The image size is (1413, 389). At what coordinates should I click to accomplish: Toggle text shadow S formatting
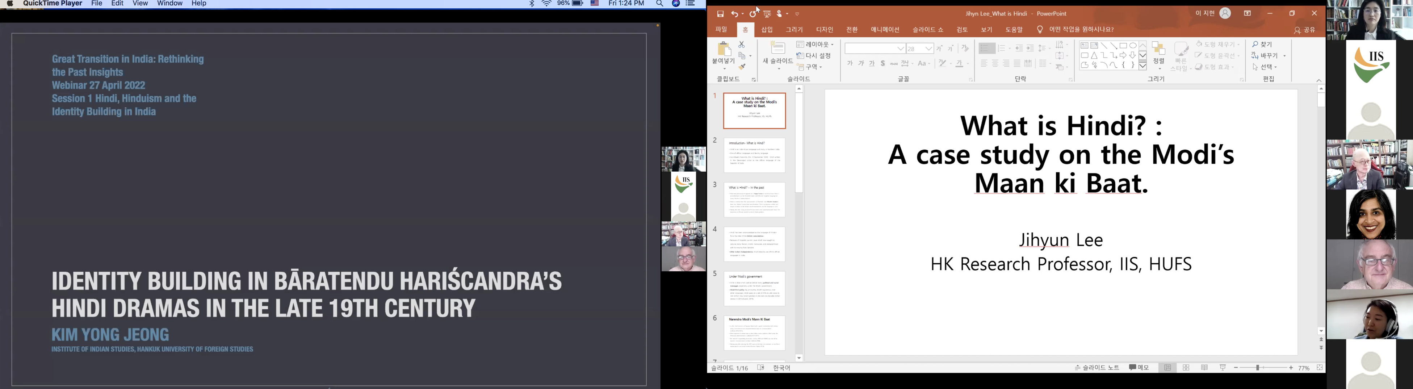pyautogui.click(x=882, y=64)
